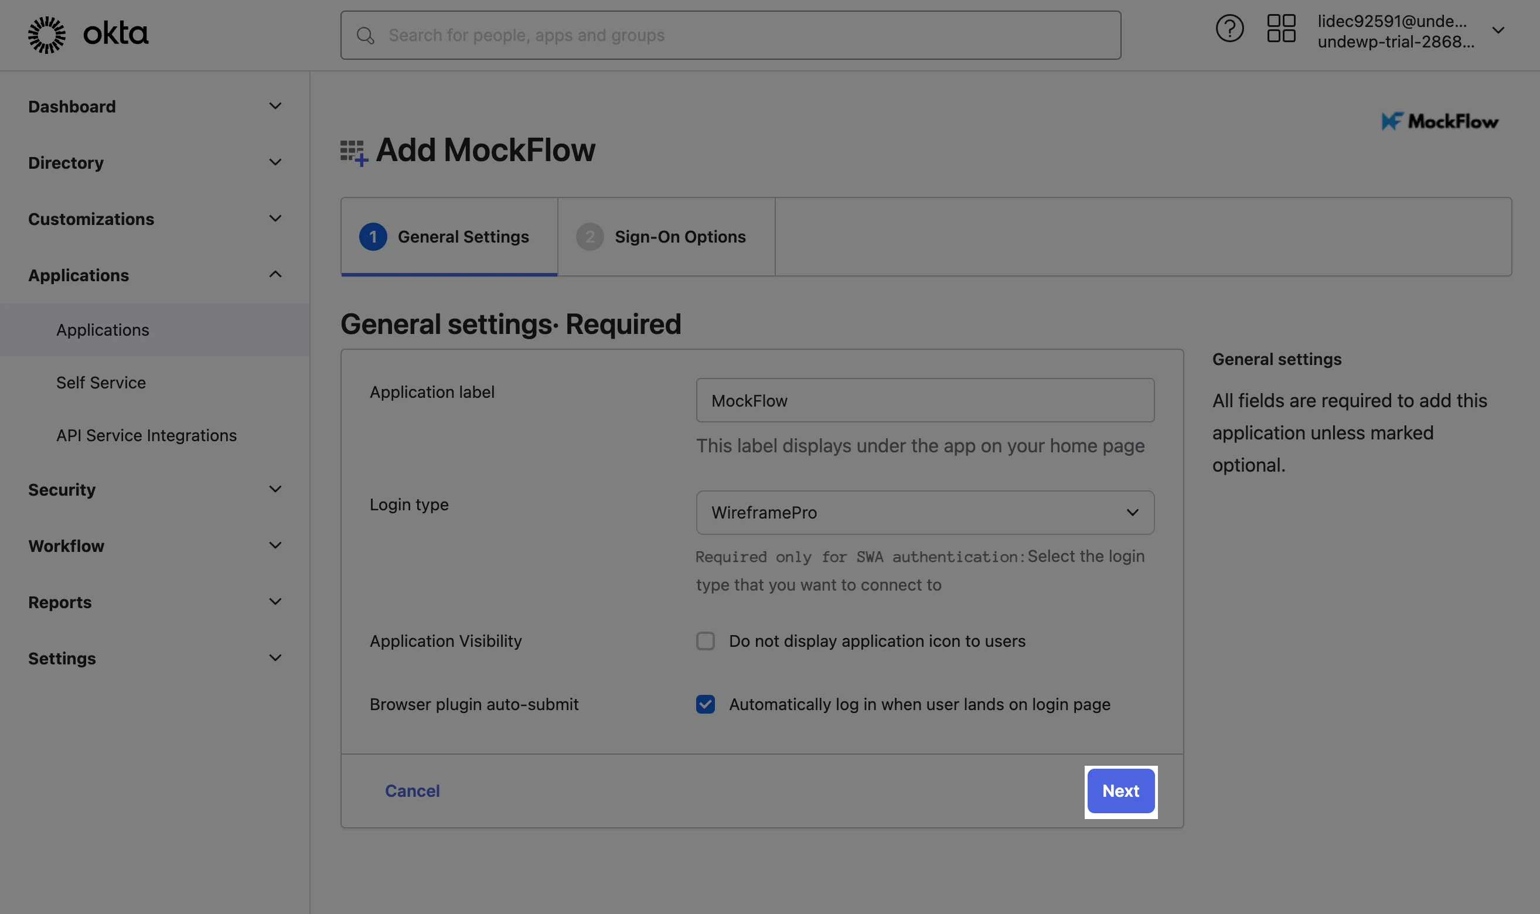Viewport: 1540px width, 914px height.
Task: Click 'This label displays under the app' hint
Action: tap(920, 445)
